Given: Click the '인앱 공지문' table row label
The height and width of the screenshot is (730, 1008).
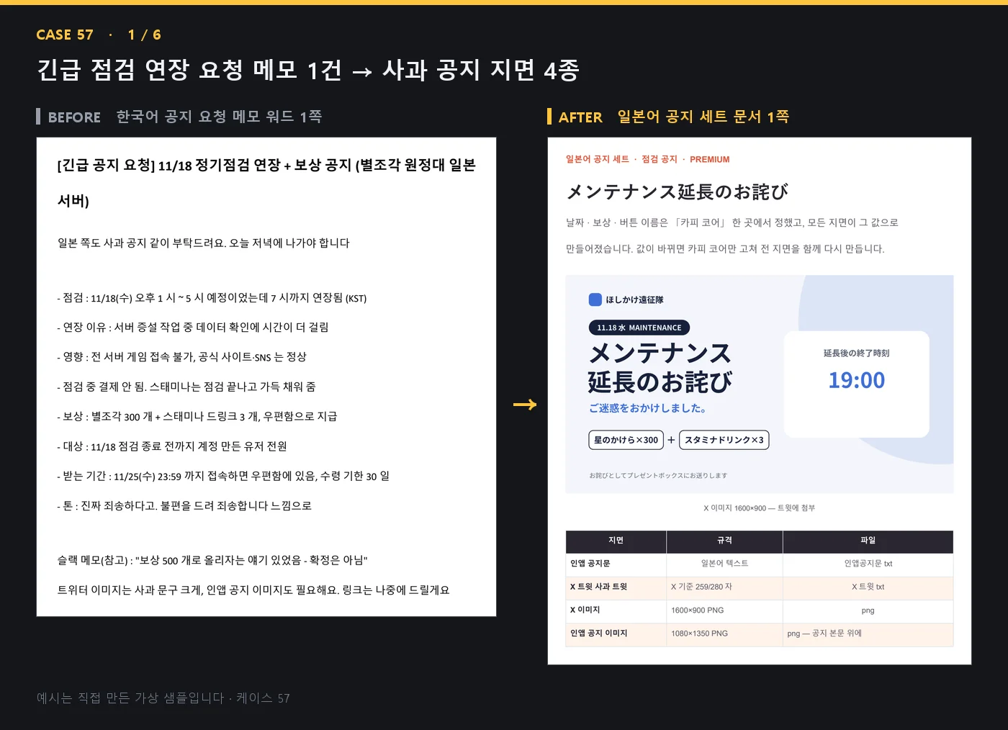Looking at the screenshot, I should point(590,564).
